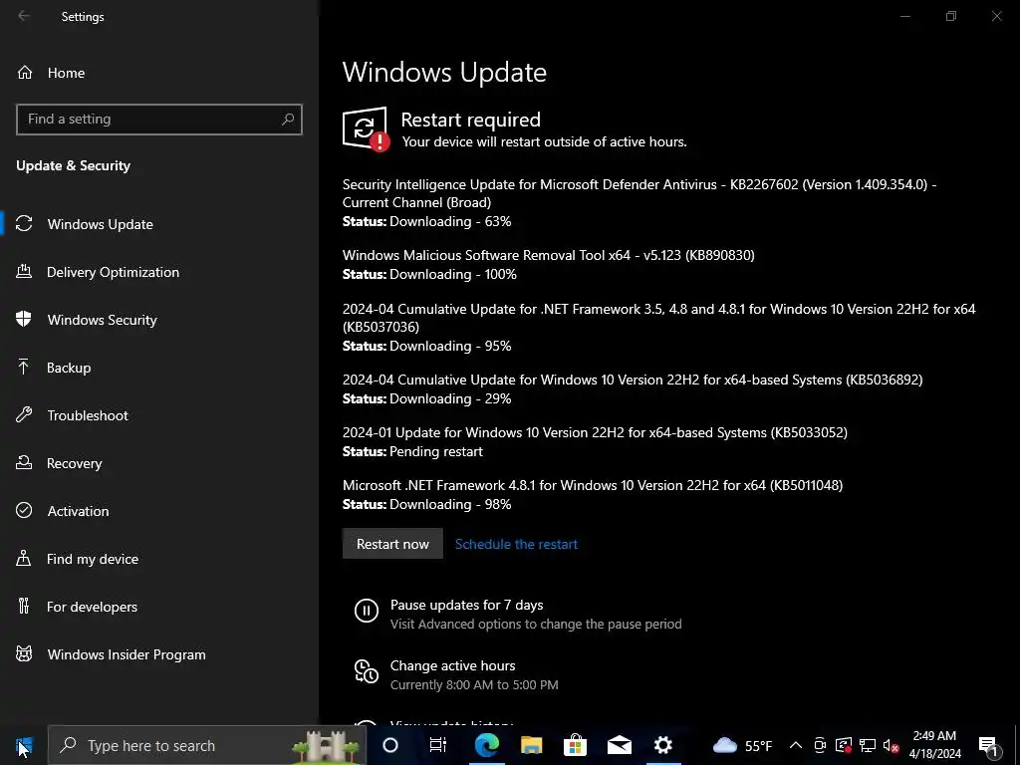Viewport: 1020px width, 765px height.
Task: Click the Windows Insider Program cat icon
Action: pos(24,653)
